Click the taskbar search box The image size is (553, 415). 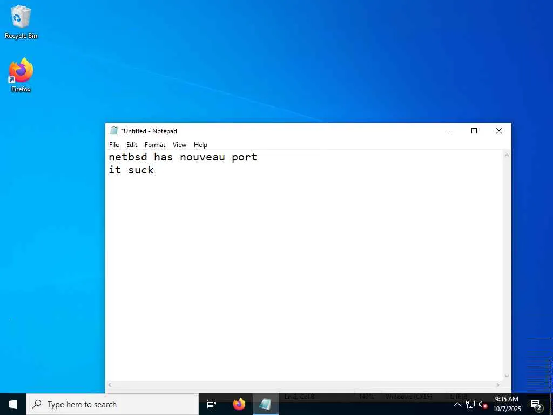point(112,404)
